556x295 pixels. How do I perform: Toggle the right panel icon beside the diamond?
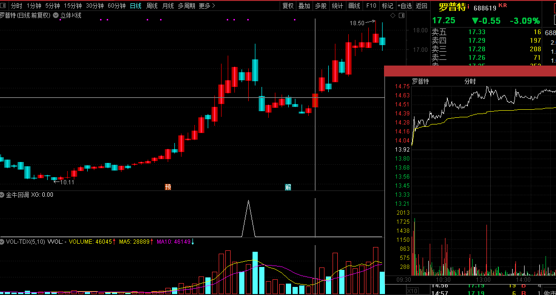pyautogui.click(x=401, y=16)
